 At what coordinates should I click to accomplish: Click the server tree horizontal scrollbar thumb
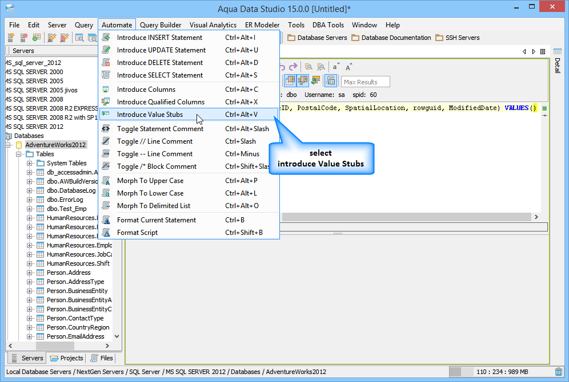point(55,346)
